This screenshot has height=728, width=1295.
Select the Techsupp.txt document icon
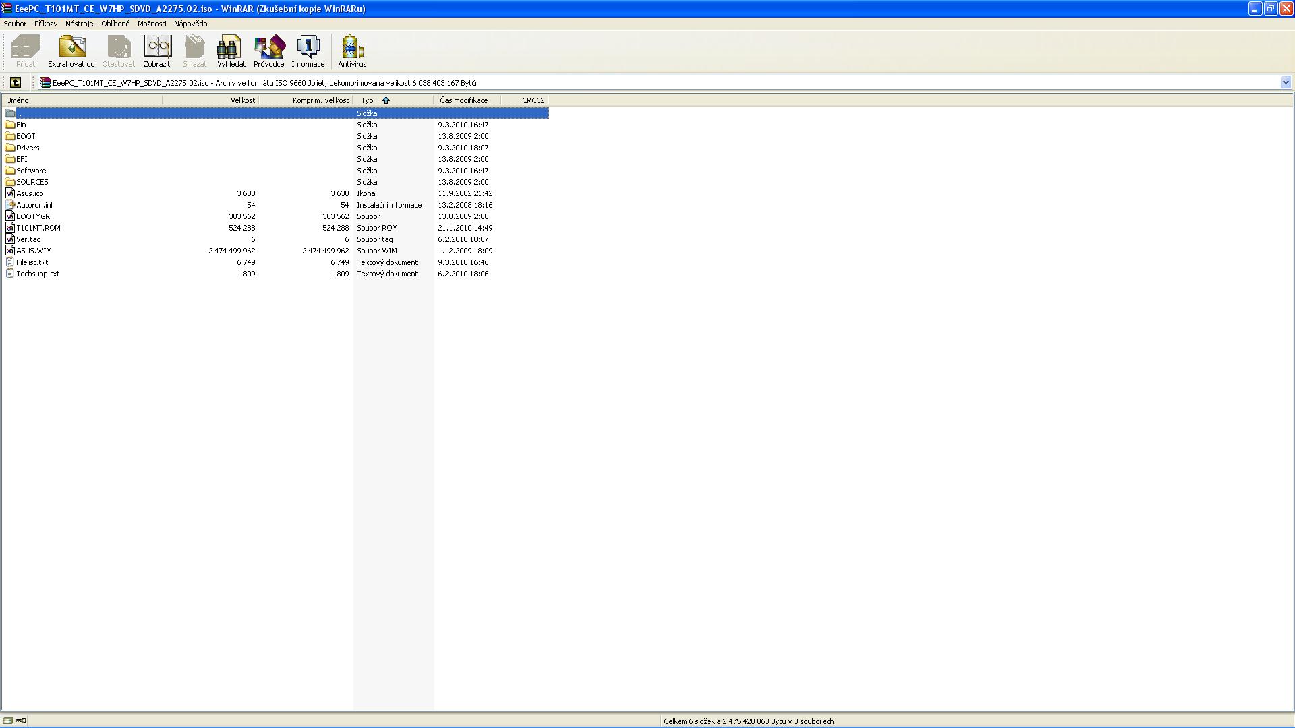click(10, 274)
